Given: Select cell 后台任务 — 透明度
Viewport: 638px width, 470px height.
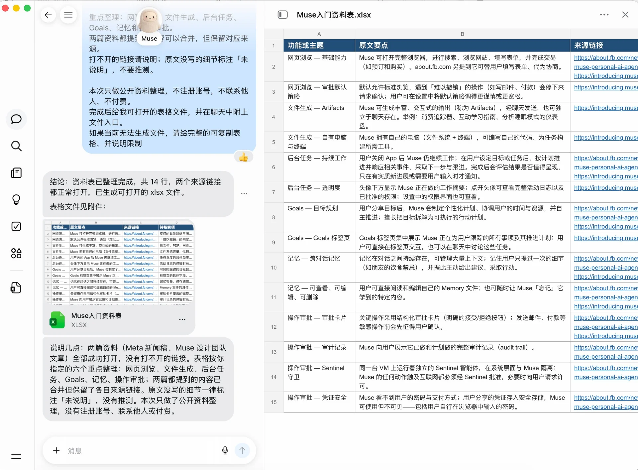Looking at the screenshot, I should click(x=319, y=192).
